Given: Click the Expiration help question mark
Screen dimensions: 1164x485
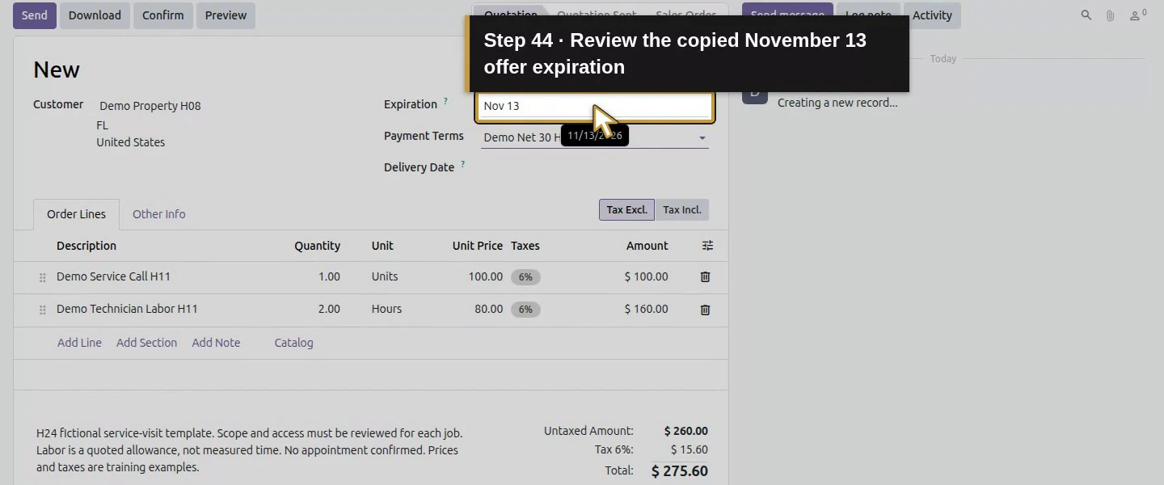Looking at the screenshot, I should coord(445,101).
